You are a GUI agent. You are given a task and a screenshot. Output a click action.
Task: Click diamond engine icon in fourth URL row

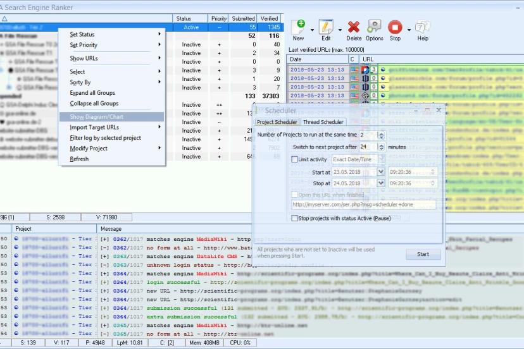tap(365, 95)
